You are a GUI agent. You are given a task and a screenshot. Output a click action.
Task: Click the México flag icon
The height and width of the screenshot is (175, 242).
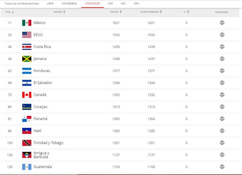pos(27,23)
